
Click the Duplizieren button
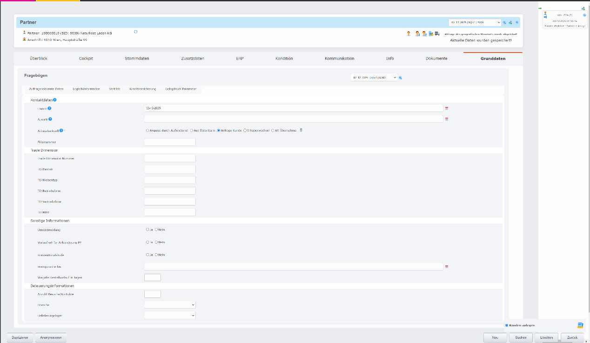click(20, 337)
